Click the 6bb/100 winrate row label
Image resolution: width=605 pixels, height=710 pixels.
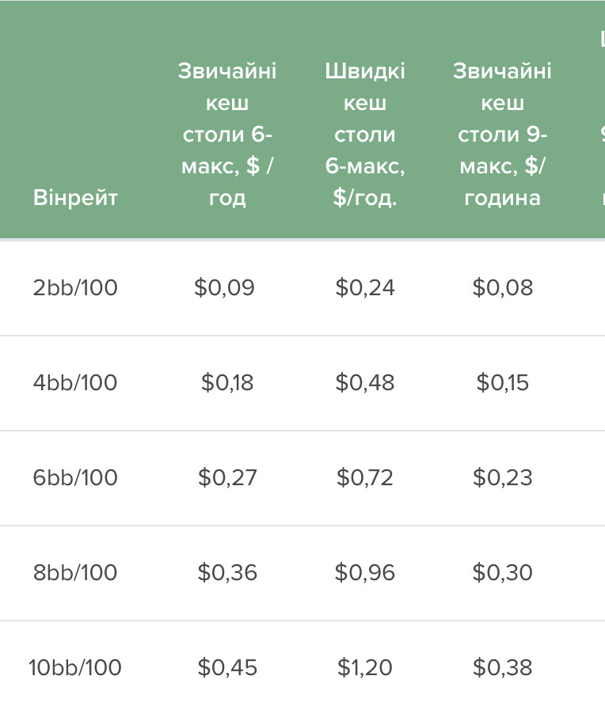(x=75, y=478)
